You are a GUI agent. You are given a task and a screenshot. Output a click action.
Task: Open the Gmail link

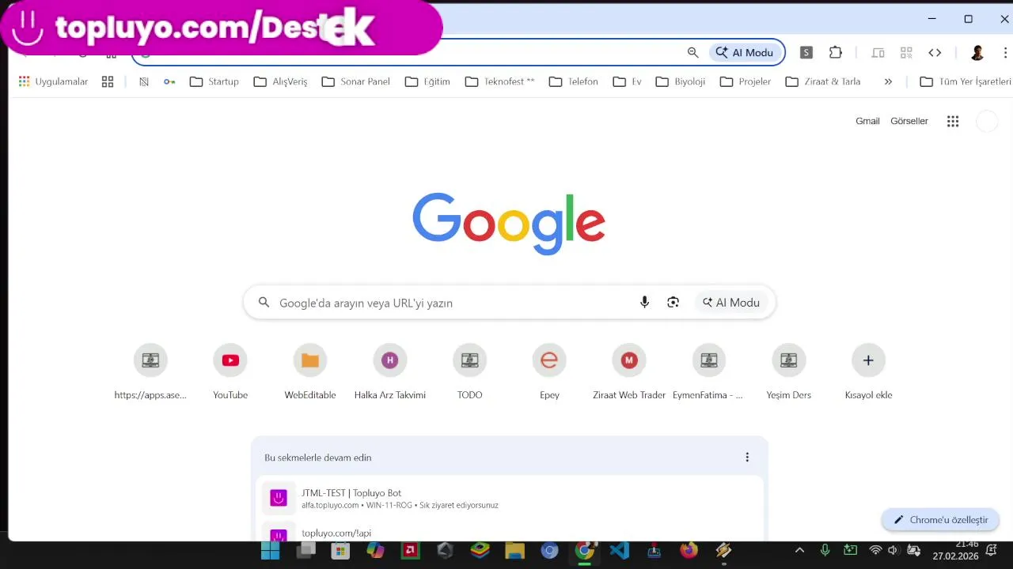point(867,121)
